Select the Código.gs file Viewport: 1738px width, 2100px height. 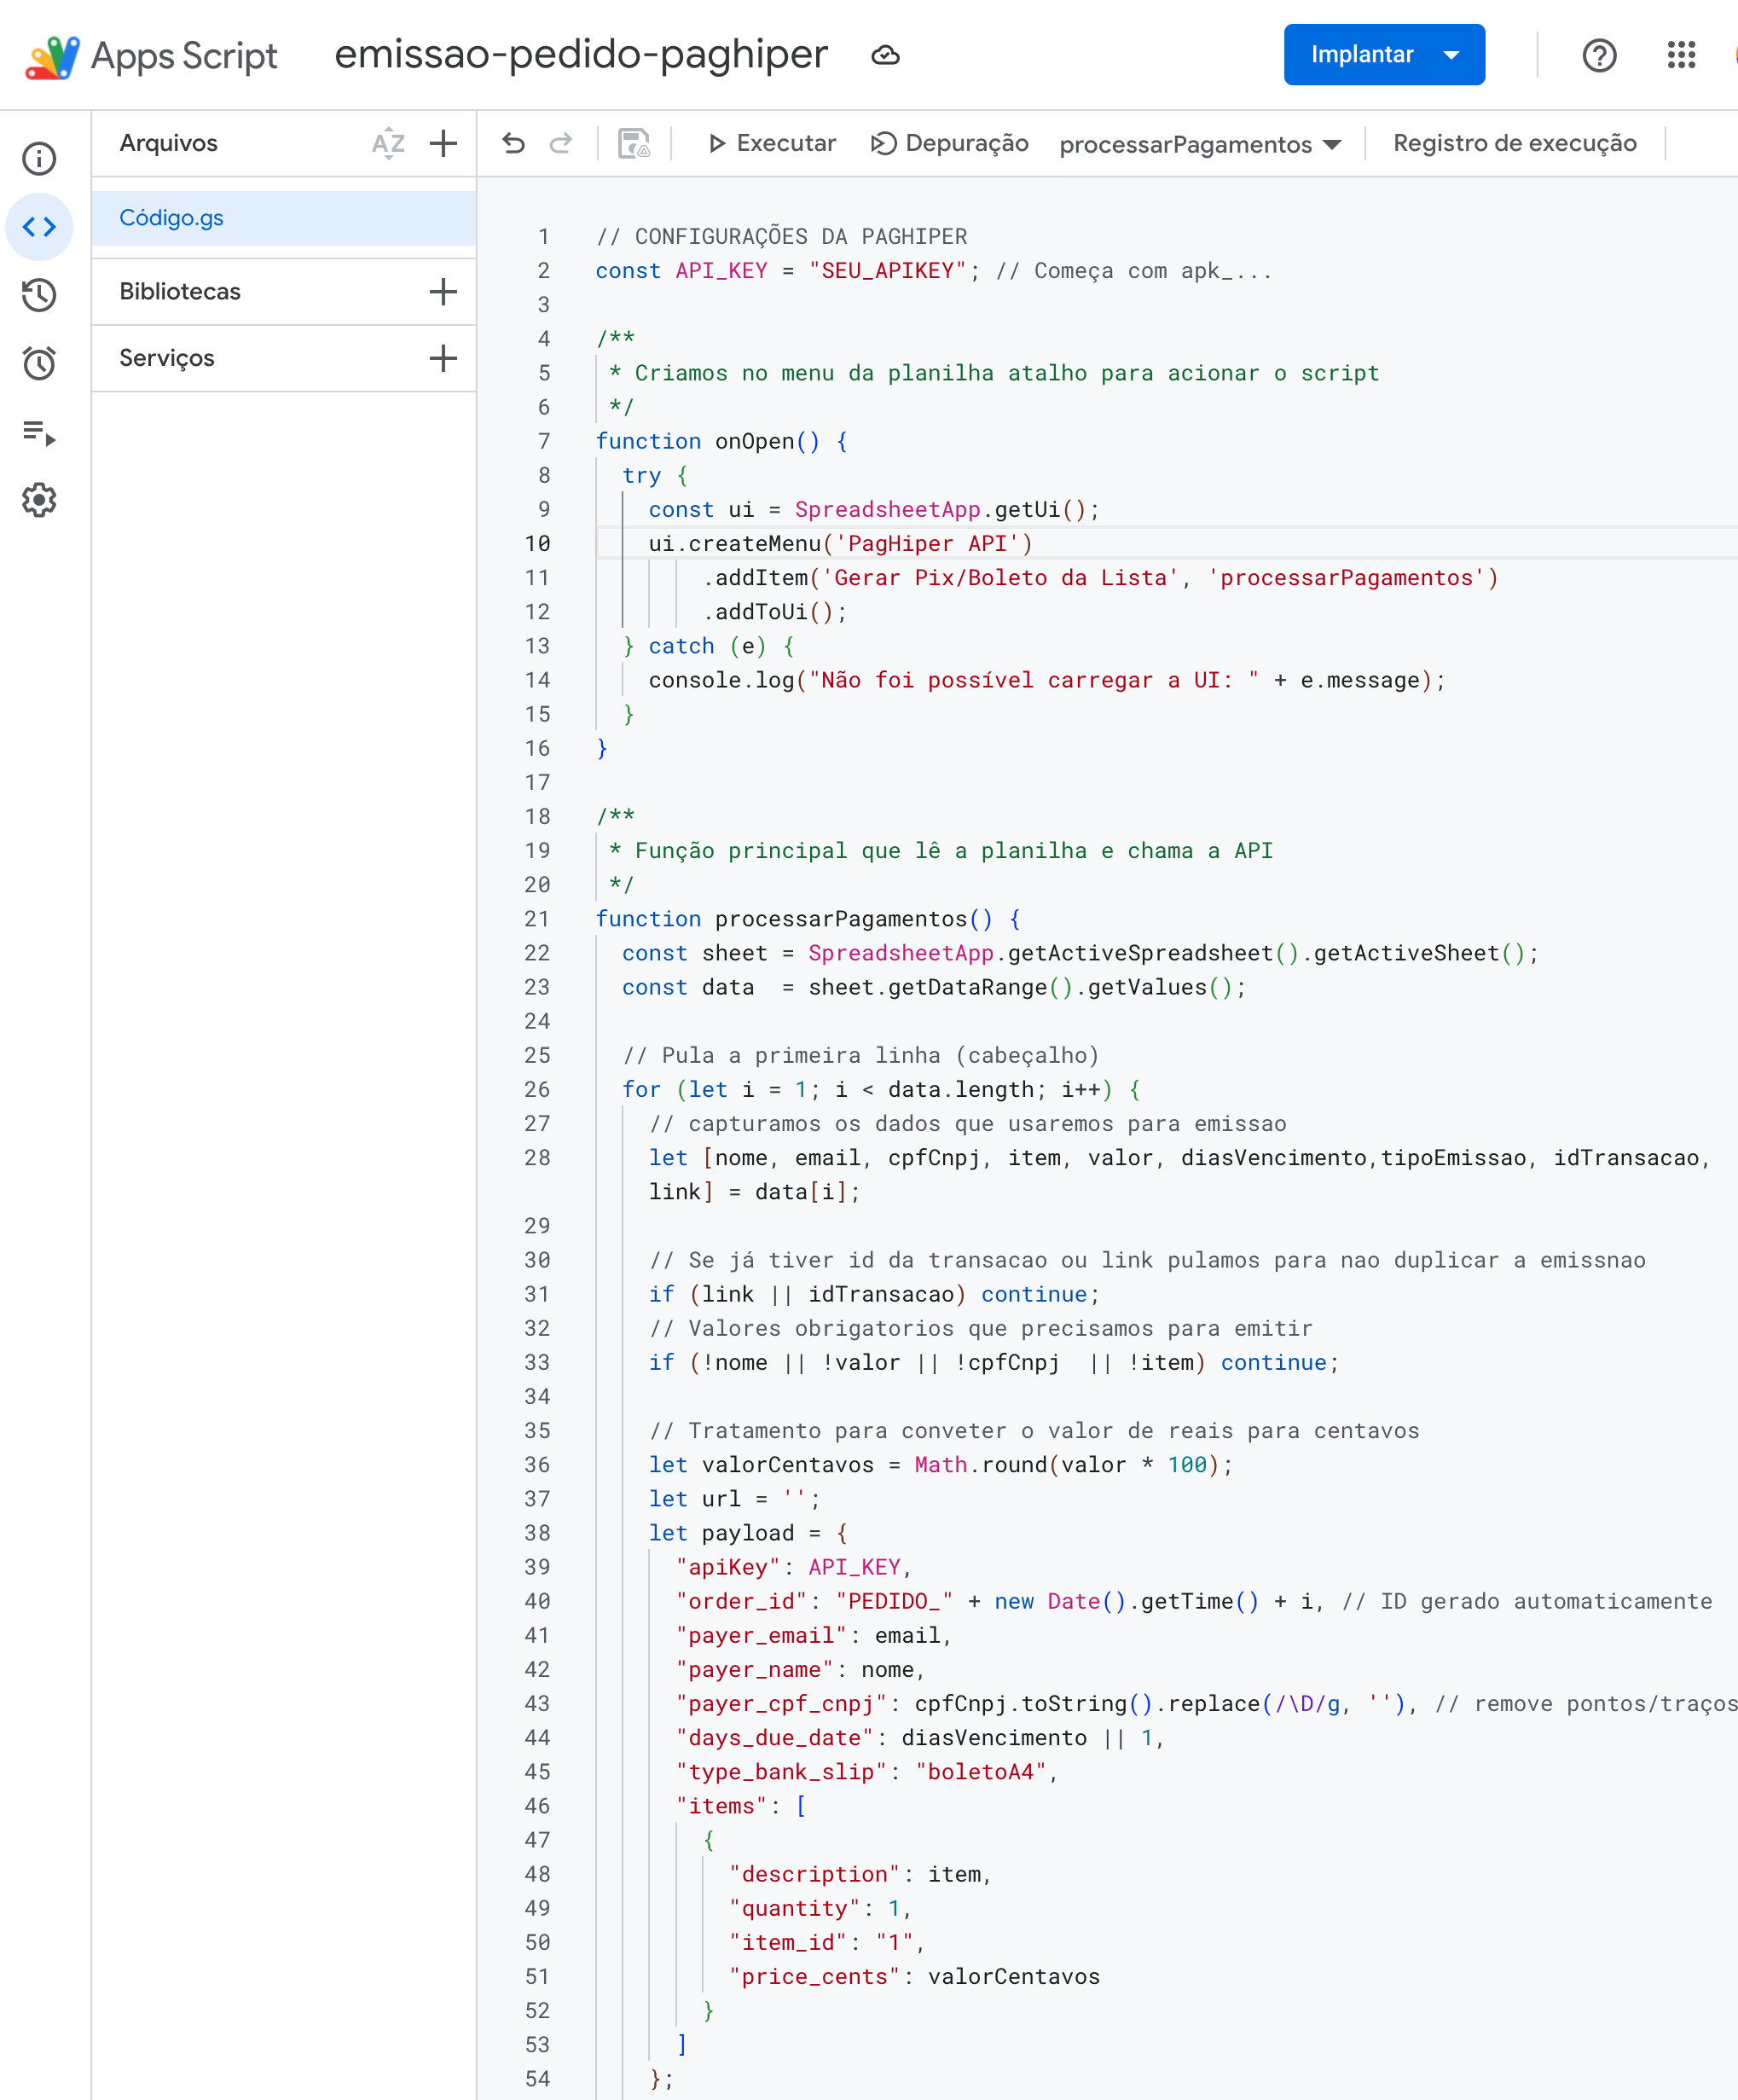click(284, 218)
